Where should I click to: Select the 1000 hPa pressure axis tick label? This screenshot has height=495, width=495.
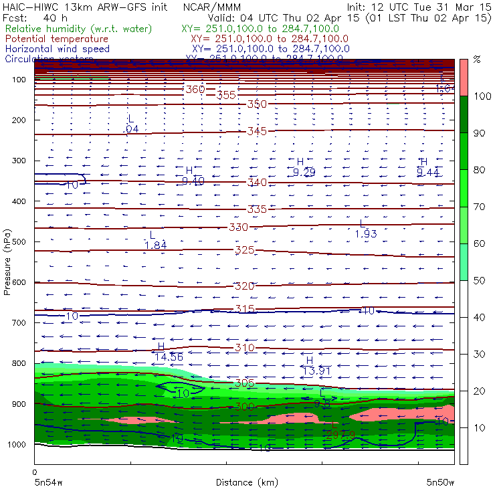(x=17, y=444)
